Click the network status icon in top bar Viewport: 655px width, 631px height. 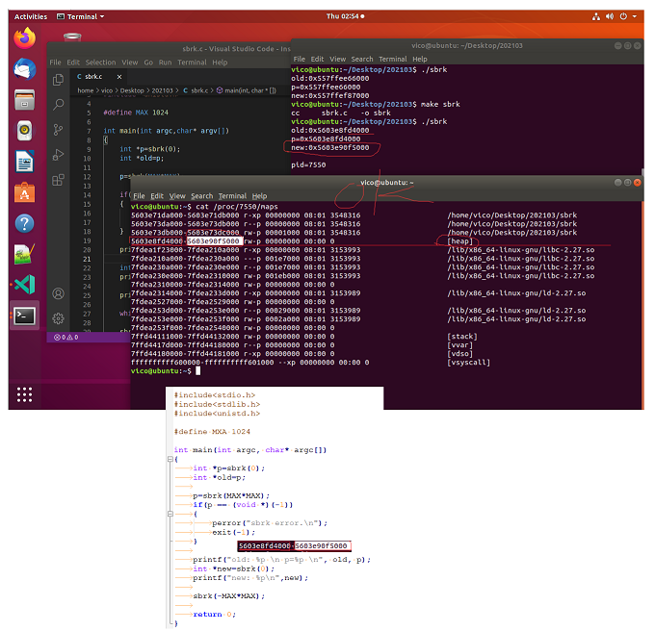[x=596, y=16]
